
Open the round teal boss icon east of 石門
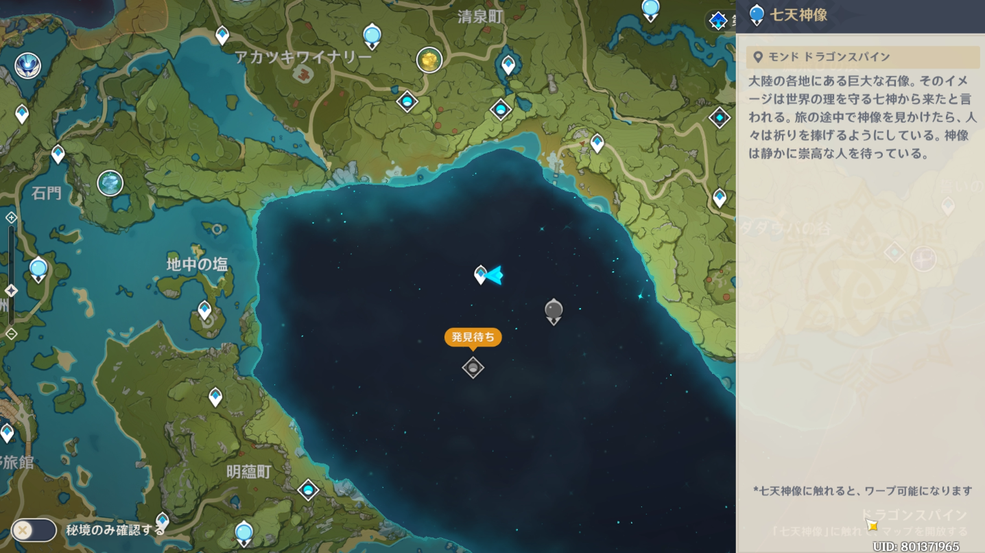click(110, 183)
